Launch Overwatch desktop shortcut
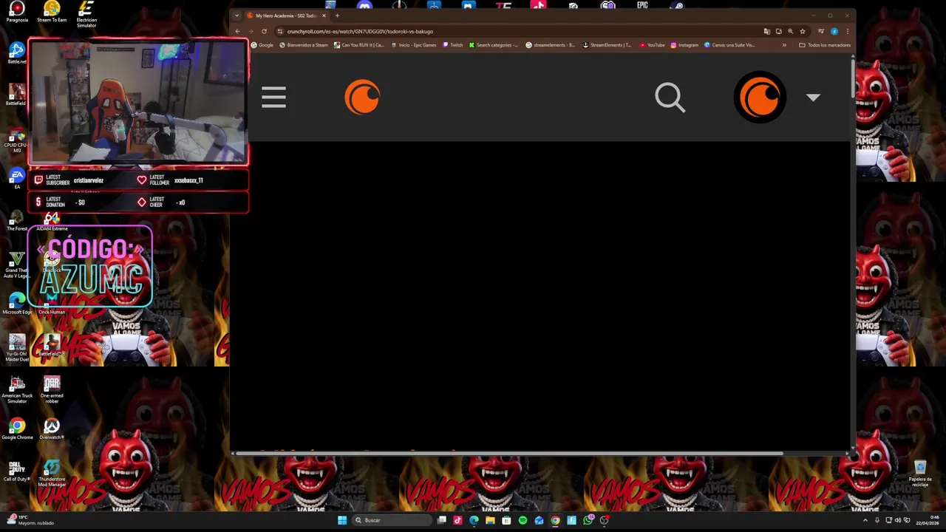Image resolution: width=946 pixels, height=532 pixels. point(52,429)
